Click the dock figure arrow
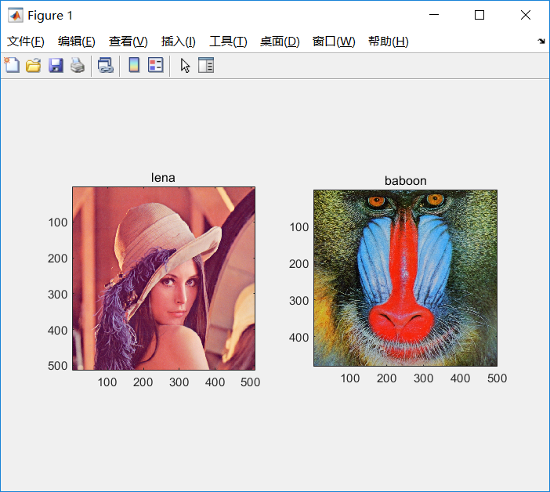This screenshot has height=492, width=550. click(x=541, y=41)
